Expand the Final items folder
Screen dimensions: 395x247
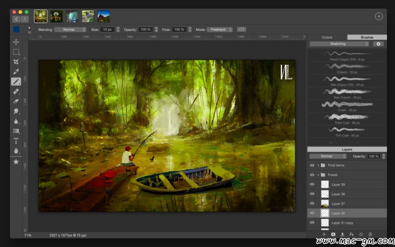(x=318, y=165)
